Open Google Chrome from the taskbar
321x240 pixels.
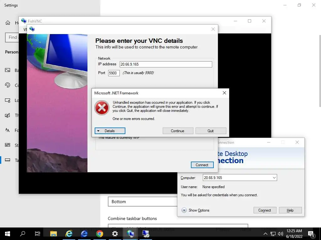99,233
